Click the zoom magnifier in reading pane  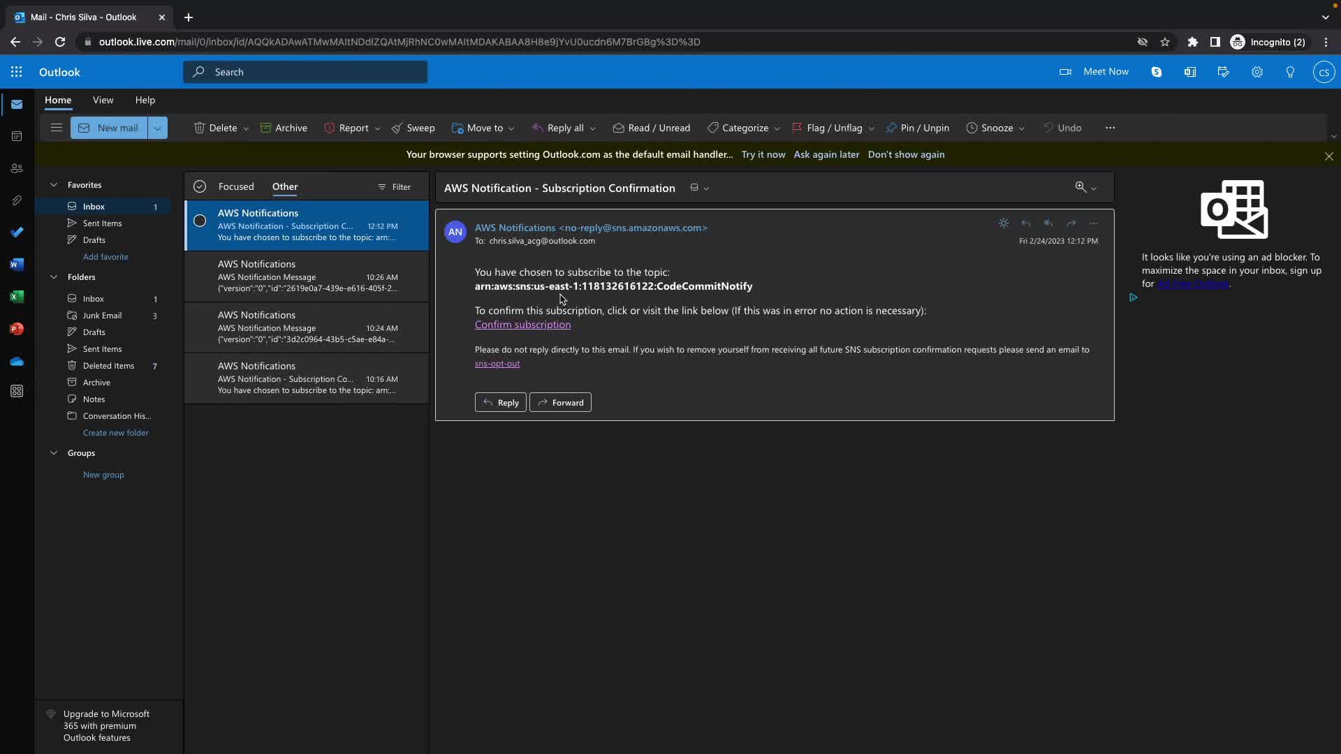point(1080,187)
